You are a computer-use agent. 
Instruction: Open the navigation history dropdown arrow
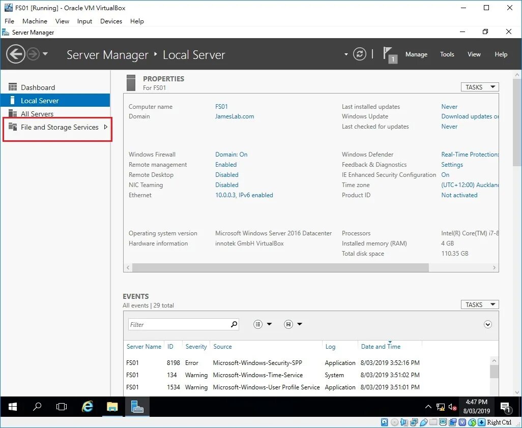tap(45, 53)
